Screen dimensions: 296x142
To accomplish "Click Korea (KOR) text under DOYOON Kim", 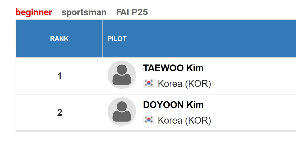I will tap(184, 121).
